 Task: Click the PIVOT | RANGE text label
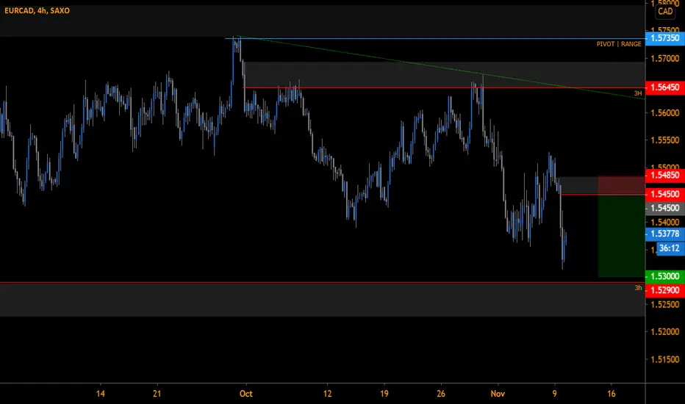[x=619, y=43]
